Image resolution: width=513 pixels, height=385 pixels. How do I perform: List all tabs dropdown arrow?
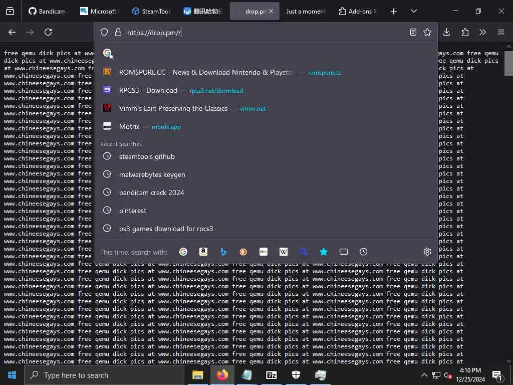coord(413,11)
